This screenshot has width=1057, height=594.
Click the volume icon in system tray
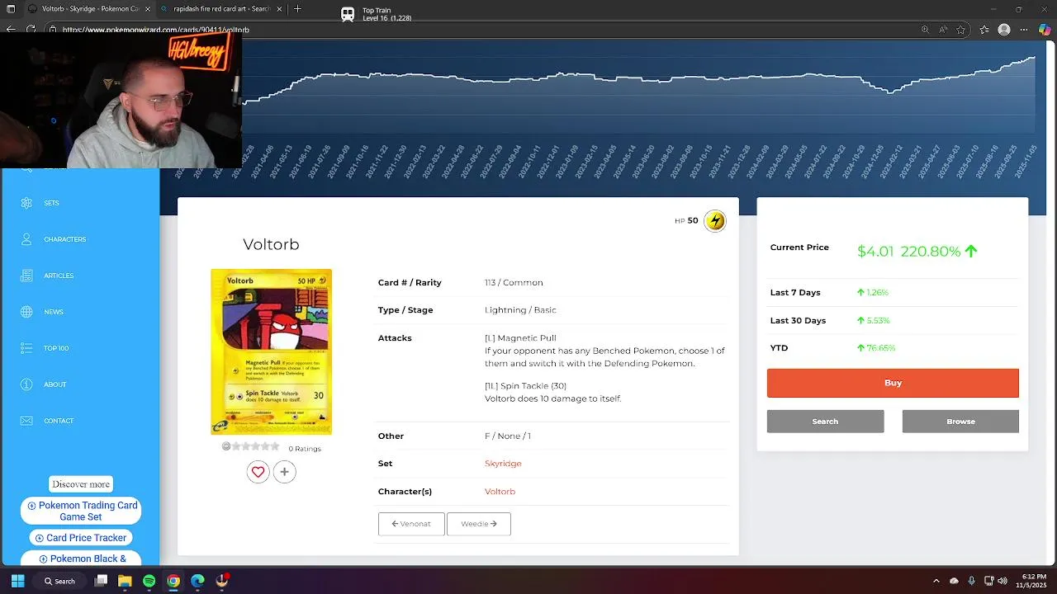(x=1003, y=581)
